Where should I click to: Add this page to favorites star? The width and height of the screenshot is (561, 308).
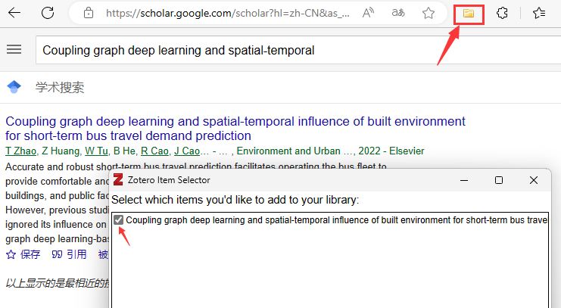tap(429, 13)
